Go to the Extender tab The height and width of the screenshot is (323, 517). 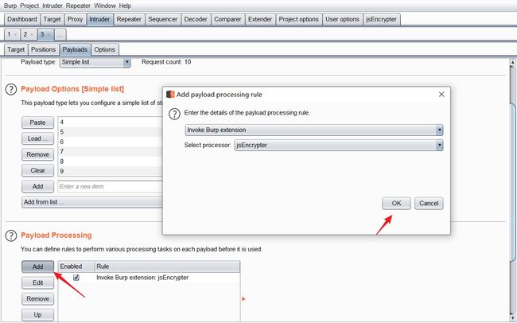260,19
